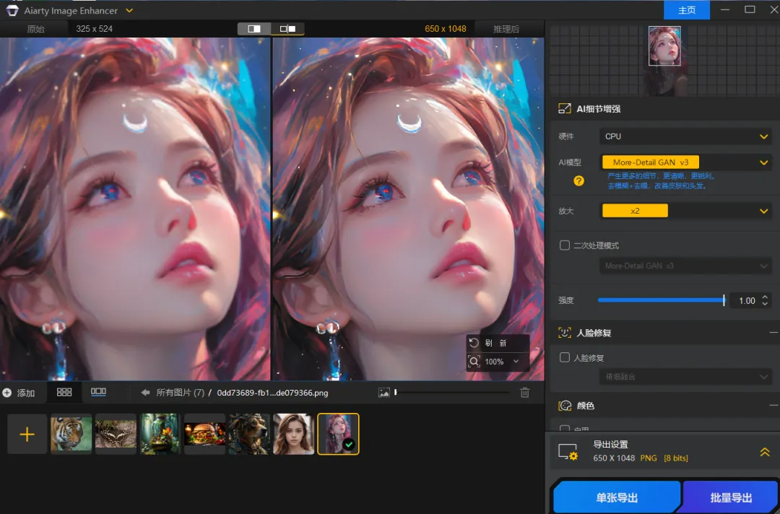Open the AI模型 More-Detail GAN v3 dropdown
Image resolution: width=780 pixels, height=514 pixels.
pyautogui.click(x=686, y=162)
